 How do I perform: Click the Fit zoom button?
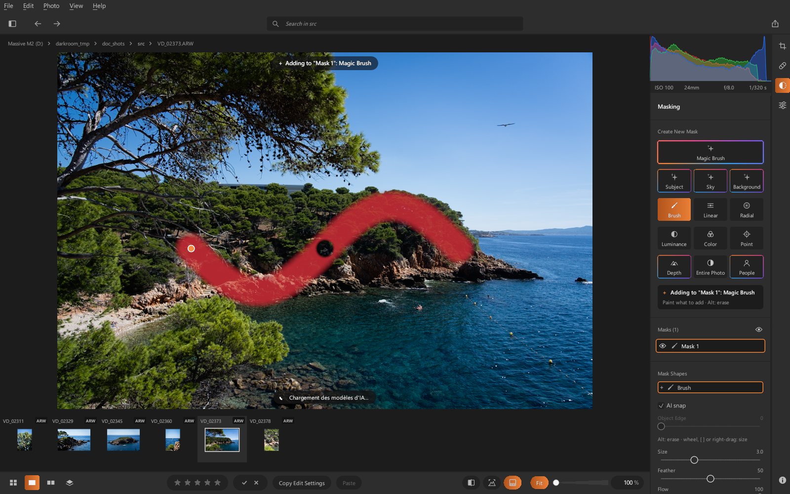pos(539,483)
